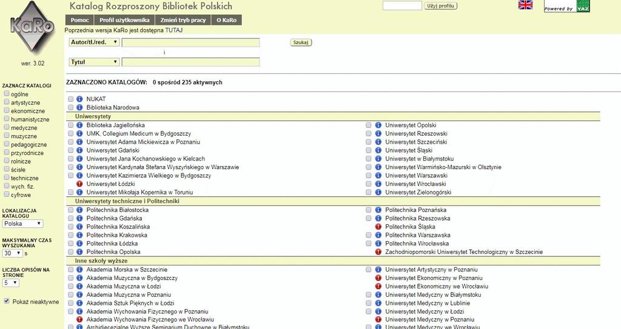Open info icon for Uniwersytet Artystyczny w Poznaniu
This screenshot has height=329, width=621.
[x=378, y=270]
